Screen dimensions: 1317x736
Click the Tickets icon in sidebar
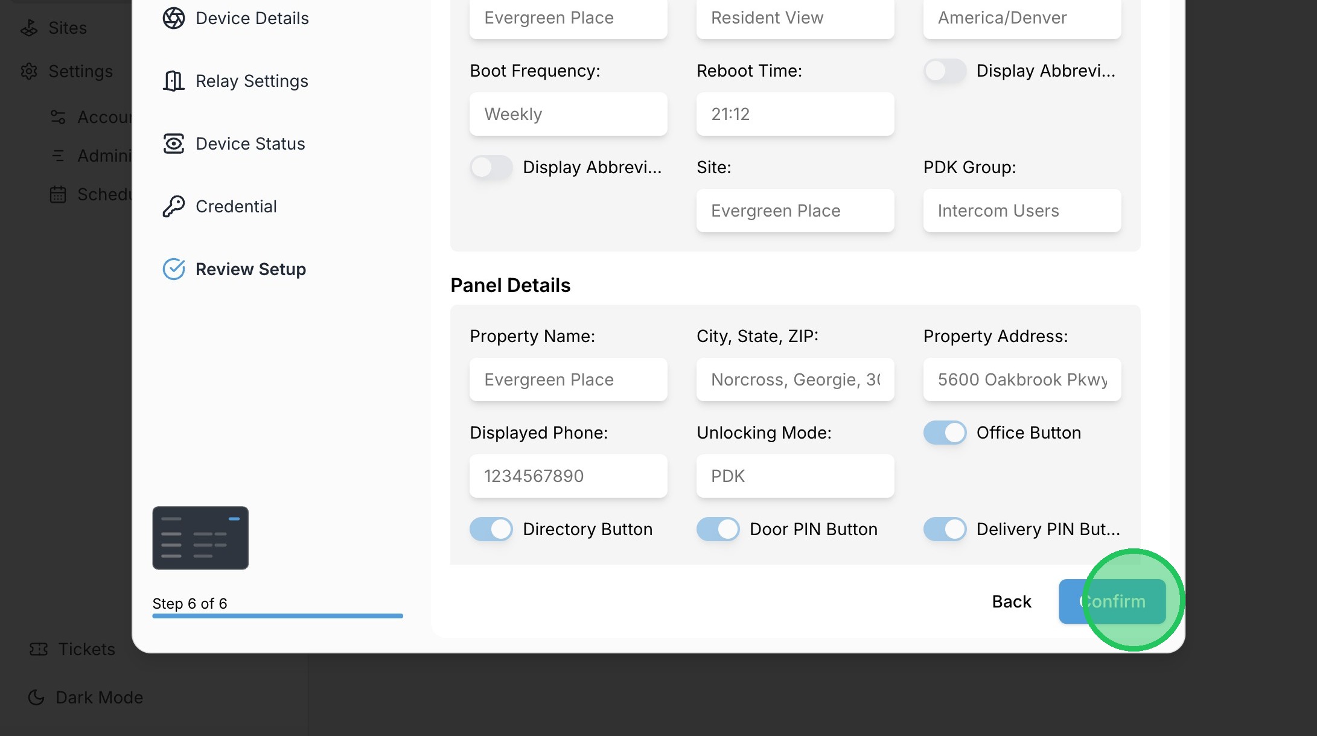(39, 649)
